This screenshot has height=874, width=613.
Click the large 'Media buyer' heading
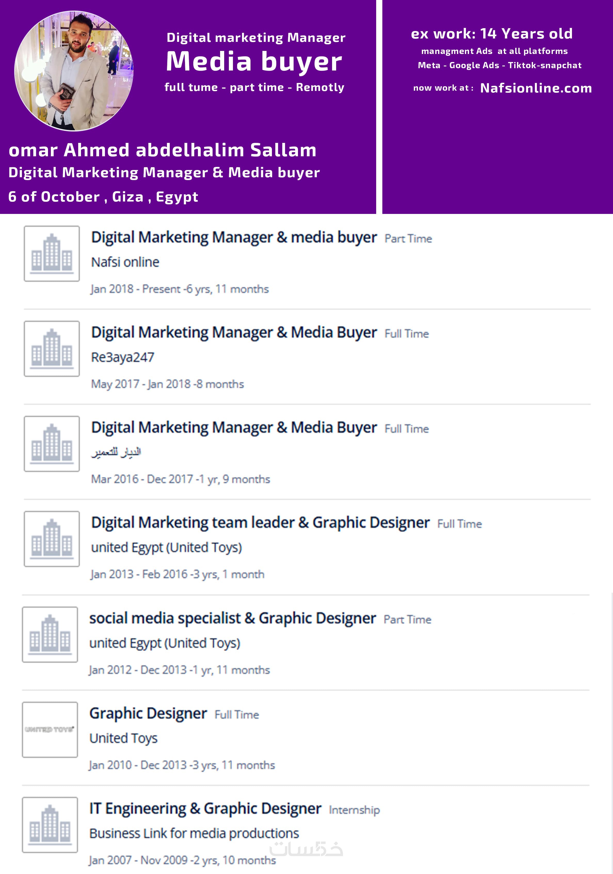pyautogui.click(x=254, y=62)
